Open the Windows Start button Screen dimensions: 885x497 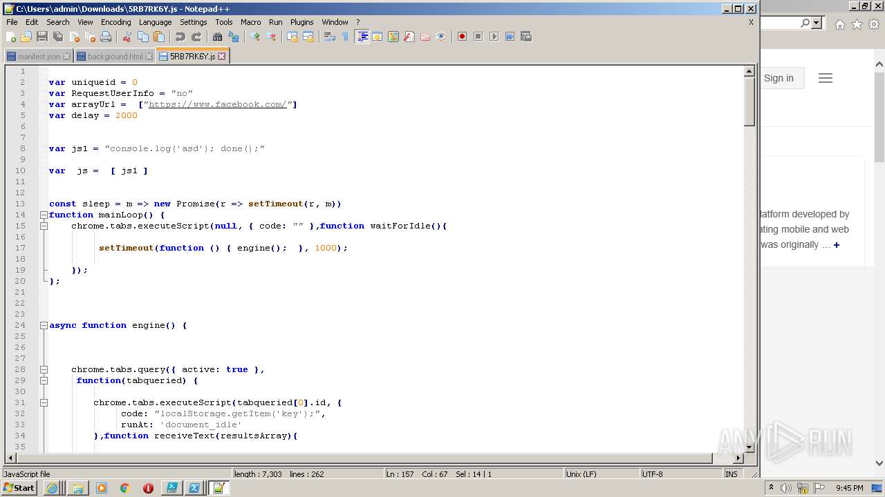coord(19,488)
